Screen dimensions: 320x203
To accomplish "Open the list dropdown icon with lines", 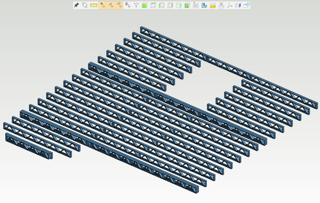I will pyautogui.click(x=196, y=5).
